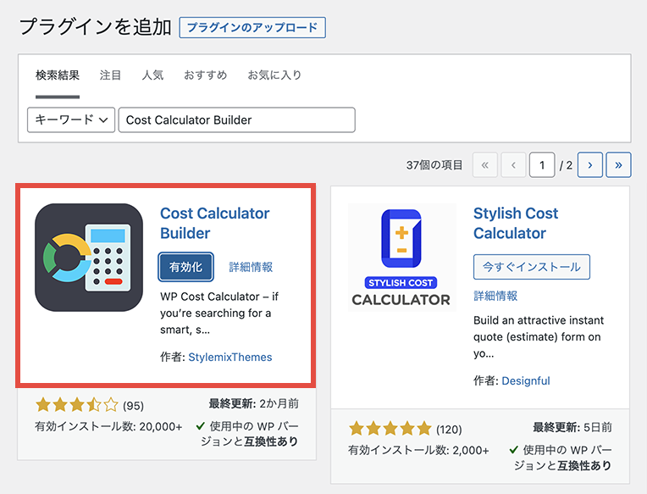Click プラグインのアップロード button
This screenshot has height=494, width=647.
tap(252, 28)
